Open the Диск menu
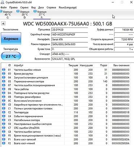Image resolution: width=134 pixels, height=147 pixels. click(41, 8)
